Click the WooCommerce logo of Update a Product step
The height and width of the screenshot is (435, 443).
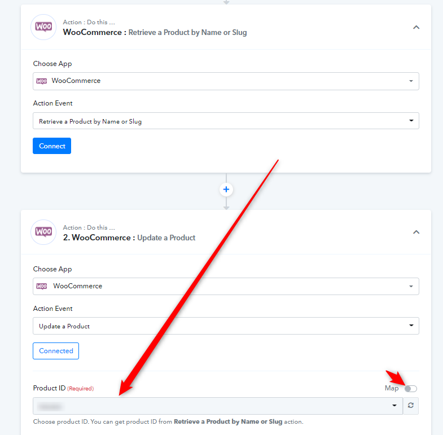coord(43,232)
